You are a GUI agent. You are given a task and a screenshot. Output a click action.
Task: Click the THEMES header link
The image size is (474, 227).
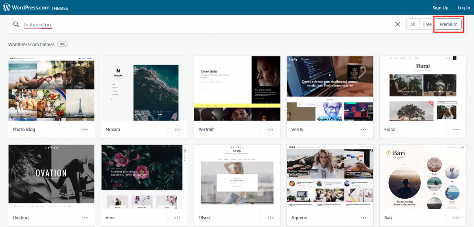[60, 8]
